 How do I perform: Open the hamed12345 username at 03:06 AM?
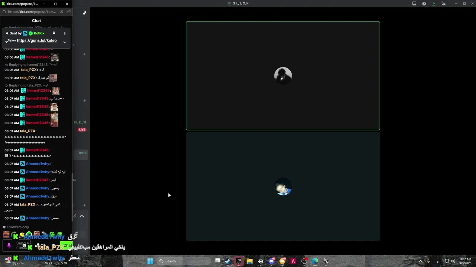(x=38, y=57)
